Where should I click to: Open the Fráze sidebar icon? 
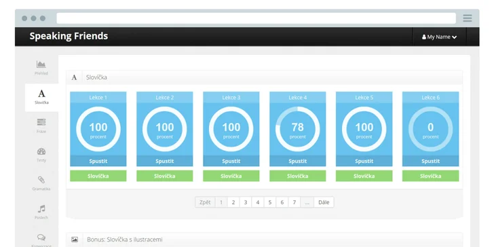(41, 122)
